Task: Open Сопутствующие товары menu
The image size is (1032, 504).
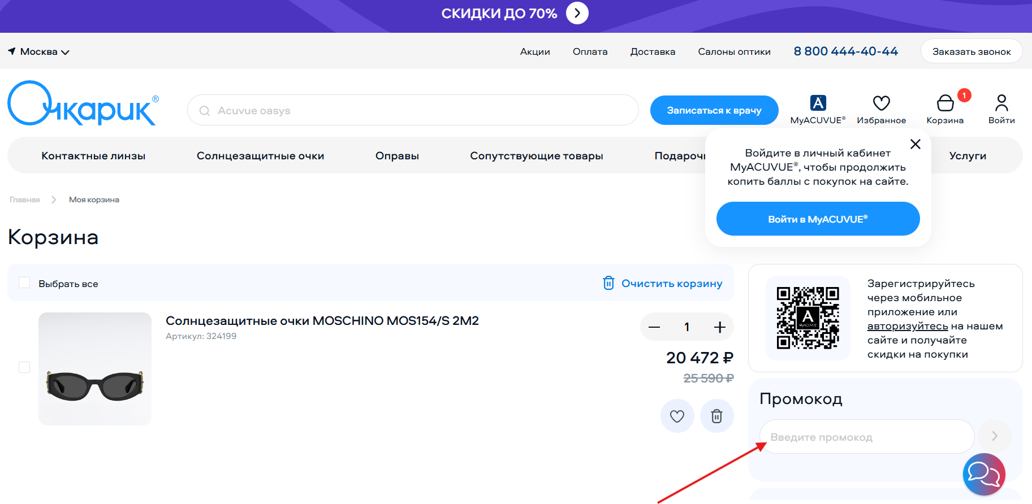Action: [x=537, y=155]
